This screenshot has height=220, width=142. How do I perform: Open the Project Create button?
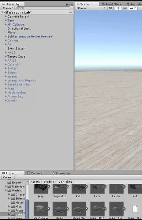(8, 177)
